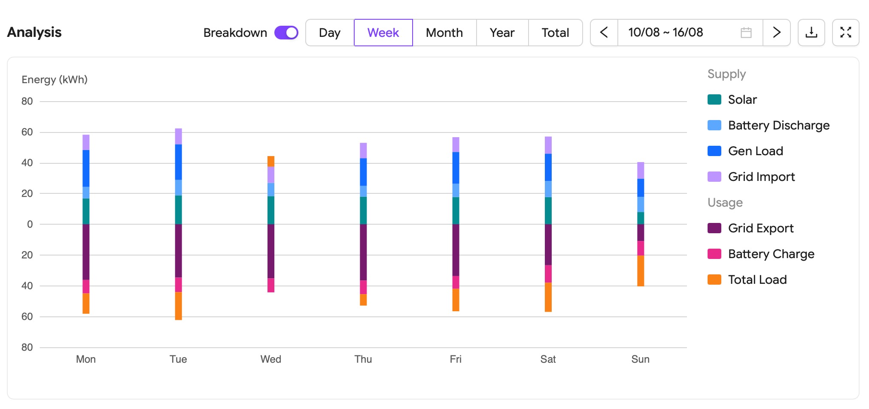Image resolution: width=869 pixels, height=409 pixels.
Task: Switch to the Month view tab
Action: pyautogui.click(x=444, y=33)
